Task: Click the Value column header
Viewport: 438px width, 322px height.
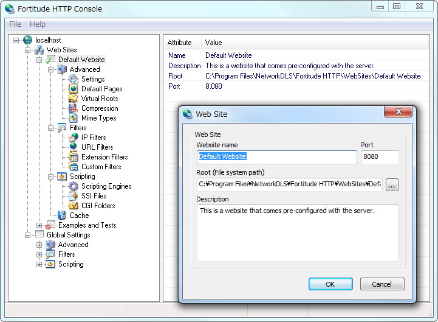Action: click(x=315, y=43)
